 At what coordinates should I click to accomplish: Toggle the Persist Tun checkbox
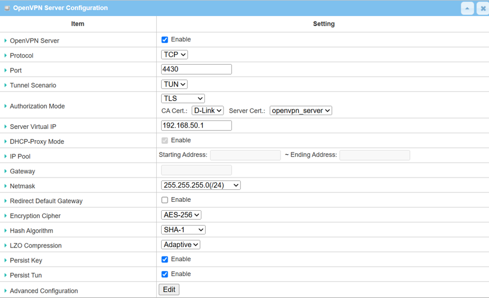pos(165,274)
